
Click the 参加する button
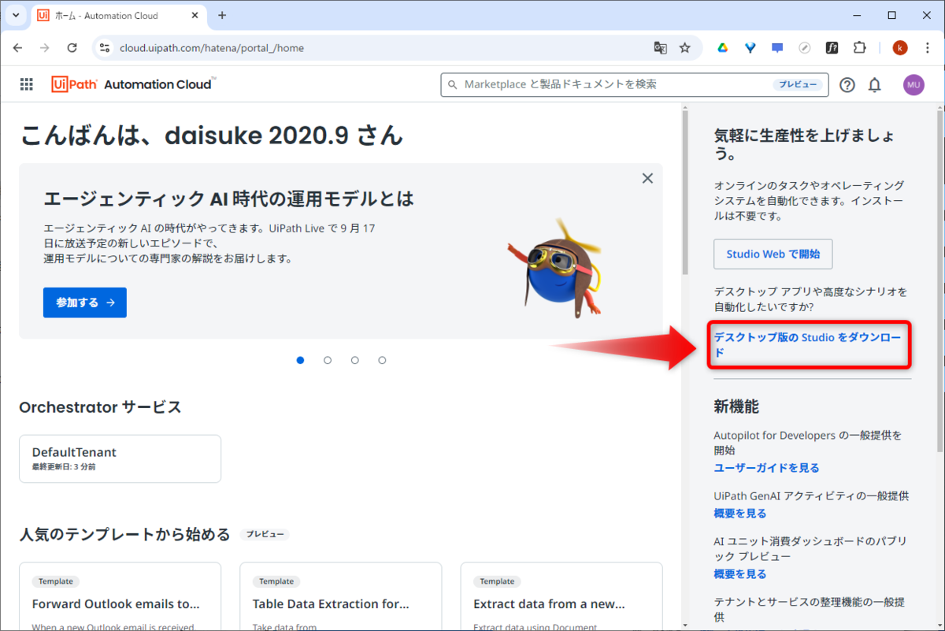click(85, 303)
